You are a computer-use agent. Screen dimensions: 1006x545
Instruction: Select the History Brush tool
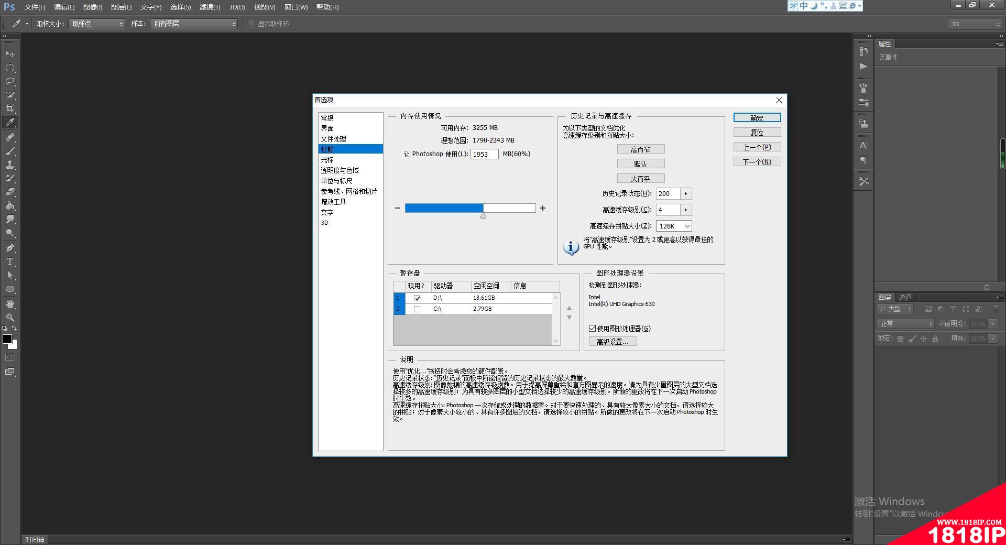[x=10, y=178]
